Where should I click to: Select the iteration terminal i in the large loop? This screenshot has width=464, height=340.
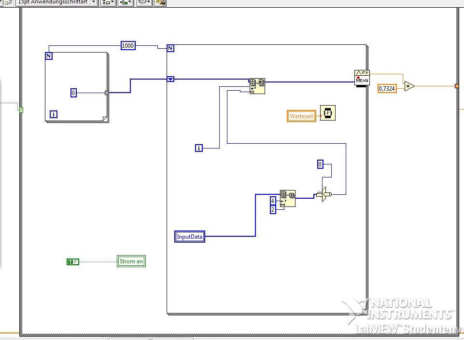(x=199, y=148)
